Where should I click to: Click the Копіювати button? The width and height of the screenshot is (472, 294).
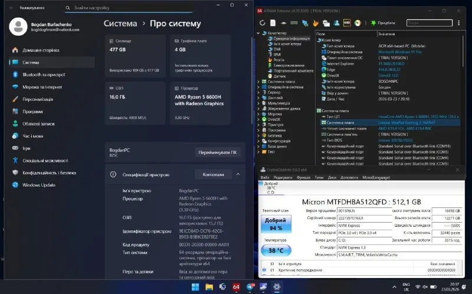click(x=213, y=174)
